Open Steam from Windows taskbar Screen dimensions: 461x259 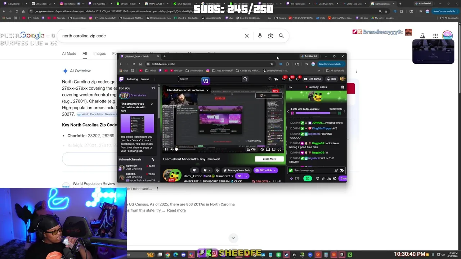tap(286, 255)
